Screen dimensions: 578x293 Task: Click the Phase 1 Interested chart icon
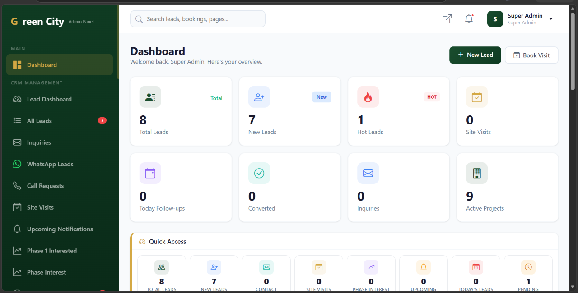coord(17,251)
